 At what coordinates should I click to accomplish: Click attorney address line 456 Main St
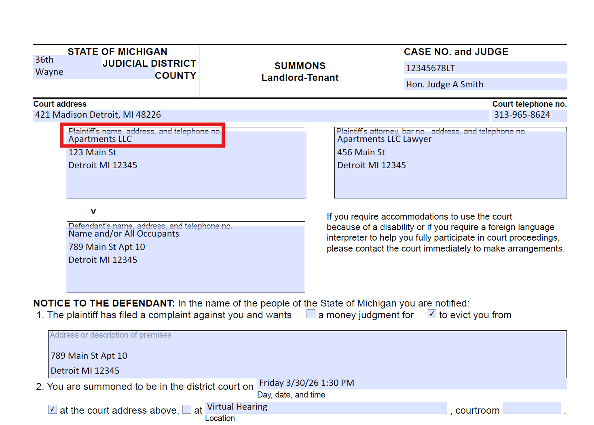click(x=361, y=152)
